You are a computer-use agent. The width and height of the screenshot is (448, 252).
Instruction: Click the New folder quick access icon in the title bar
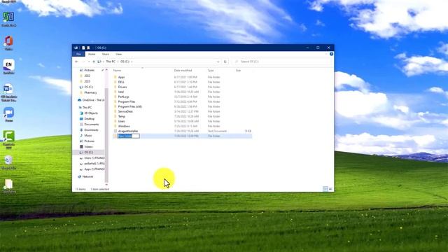tap(88, 48)
